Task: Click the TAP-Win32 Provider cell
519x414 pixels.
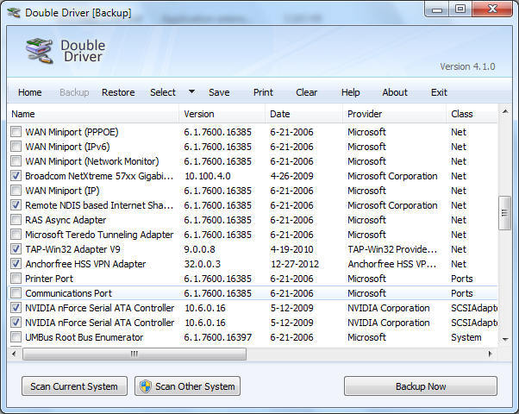Action: 392,249
